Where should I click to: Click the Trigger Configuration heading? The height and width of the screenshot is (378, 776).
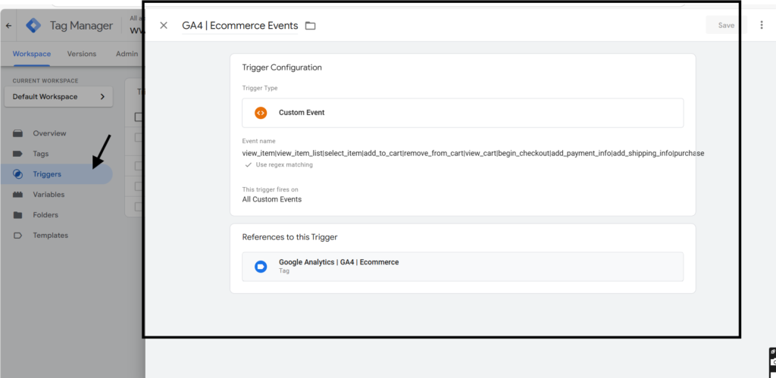click(282, 67)
